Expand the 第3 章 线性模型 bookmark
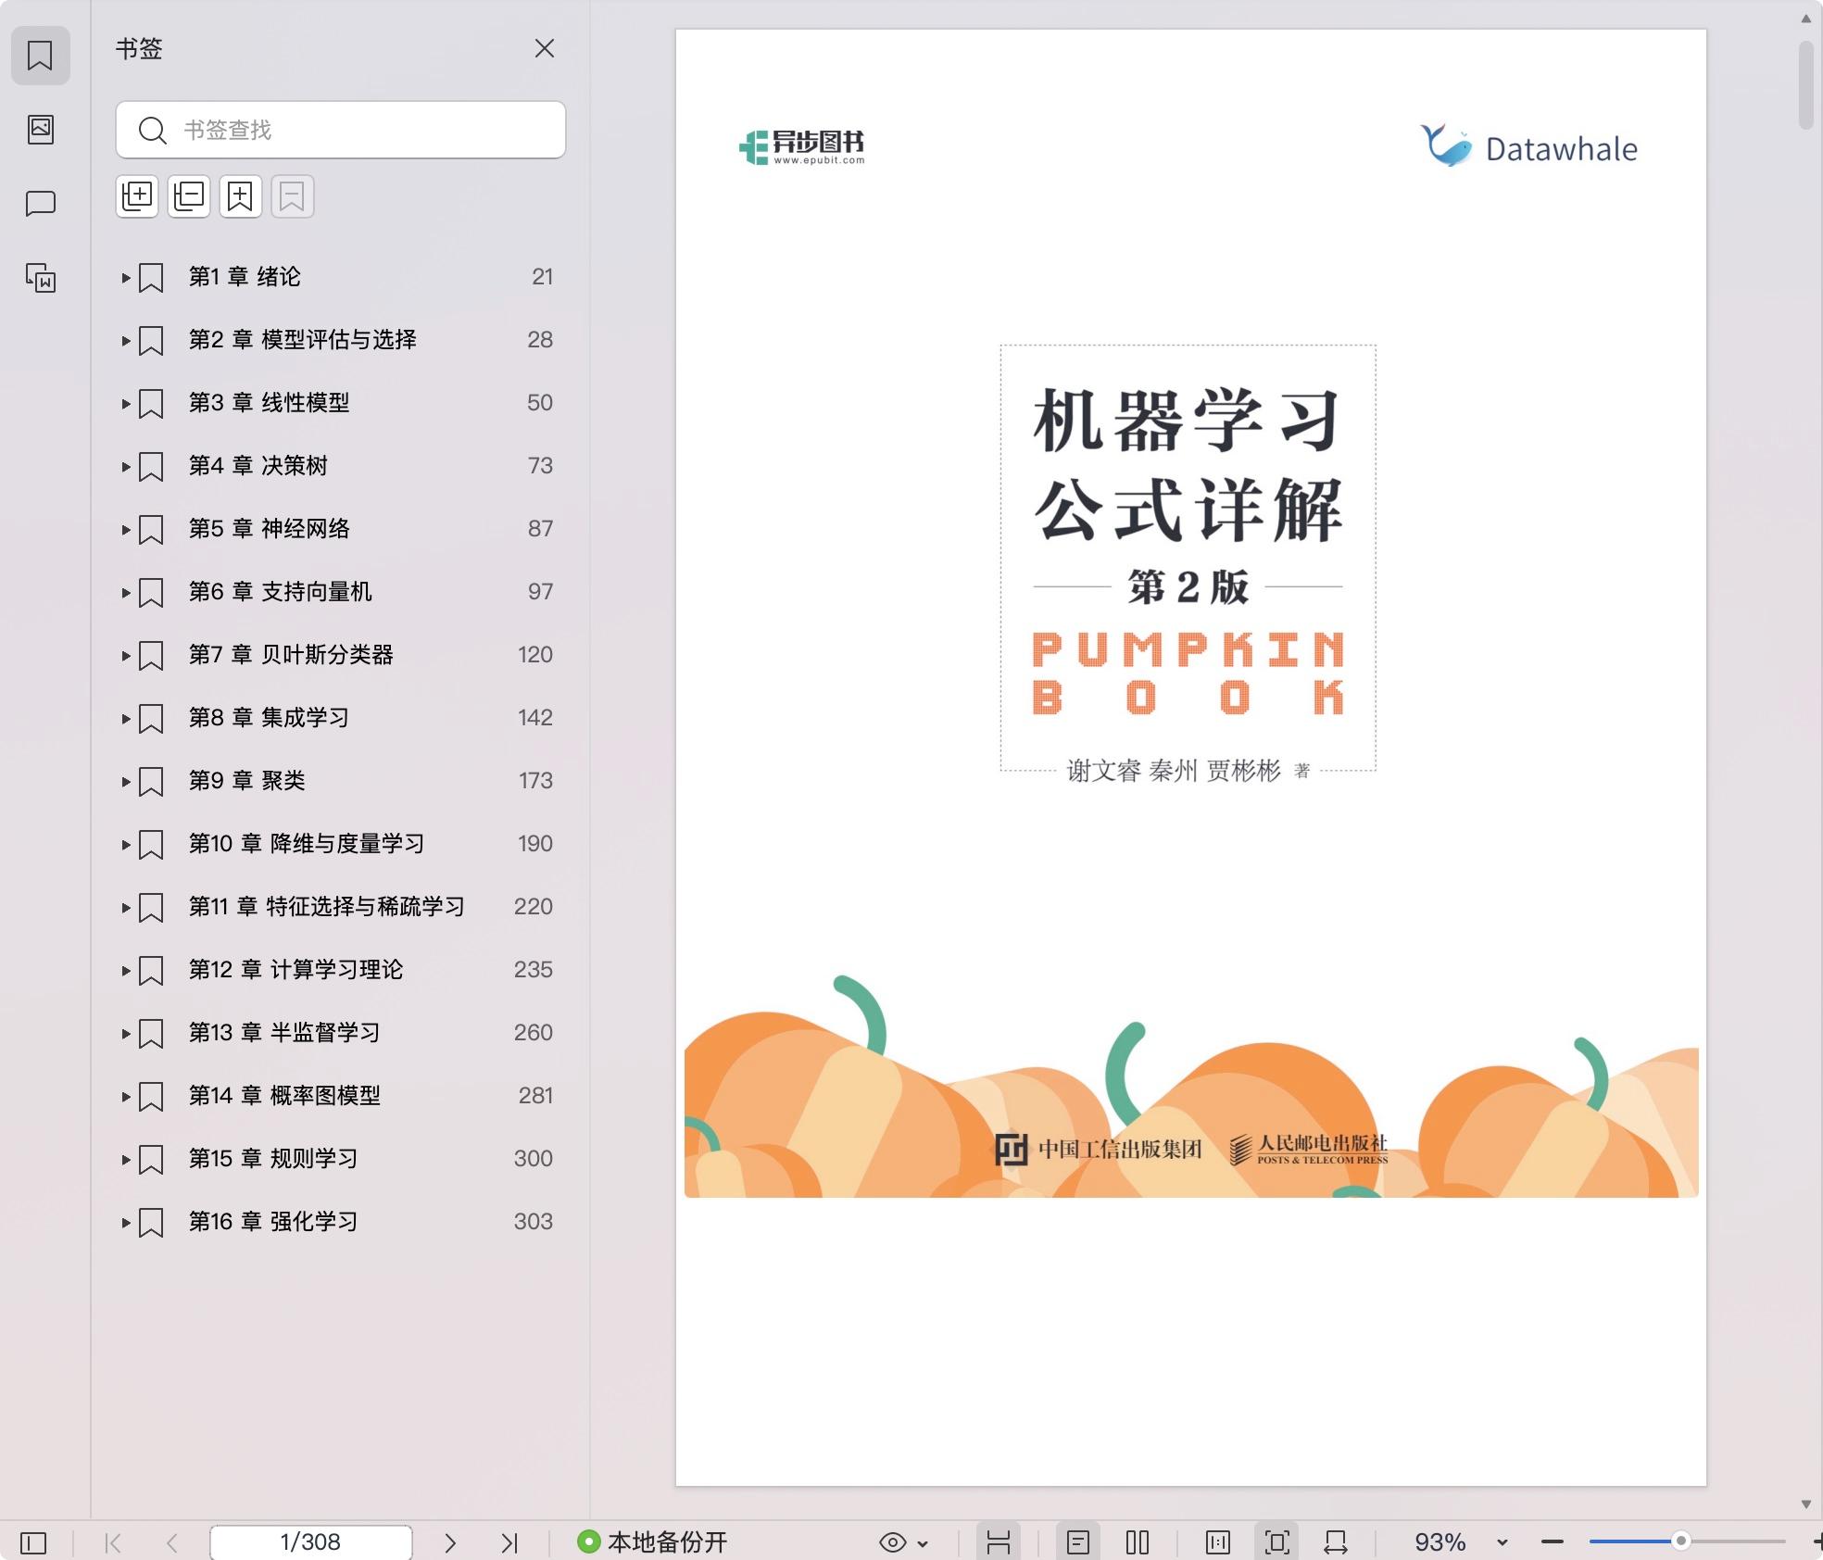This screenshot has width=1823, height=1560. click(126, 403)
